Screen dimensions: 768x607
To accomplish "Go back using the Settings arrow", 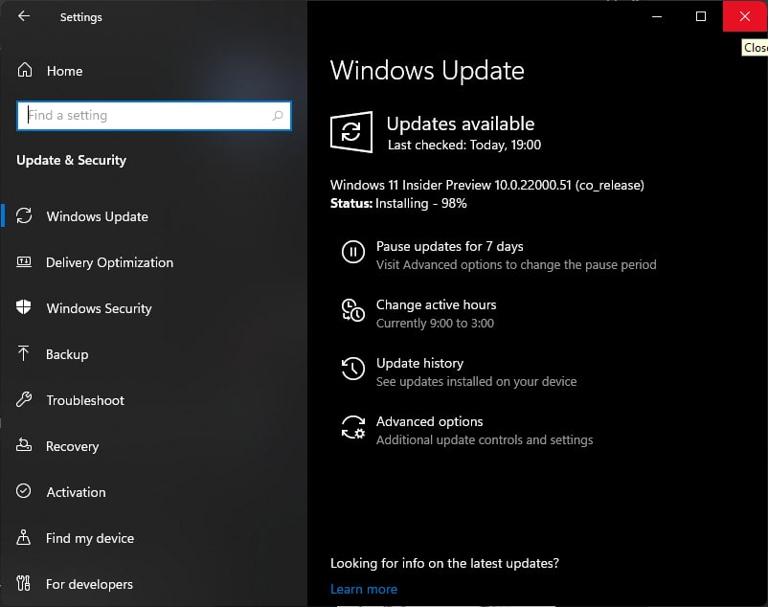I will pyautogui.click(x=24, y=16).
